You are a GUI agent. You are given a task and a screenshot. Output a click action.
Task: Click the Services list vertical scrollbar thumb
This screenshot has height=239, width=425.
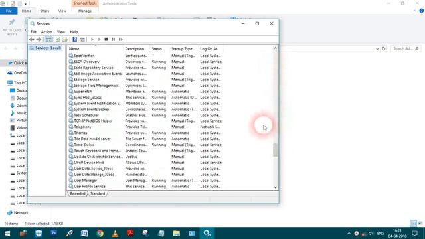(276, 150)
